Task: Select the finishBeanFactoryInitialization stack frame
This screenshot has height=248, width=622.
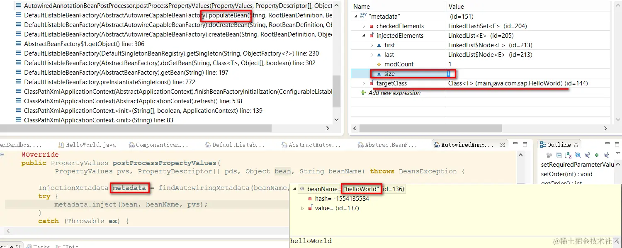Action: (174, 92)
